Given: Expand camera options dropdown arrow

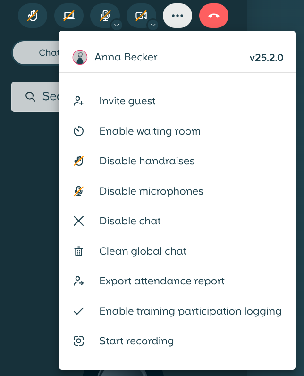Looking at the screenshot, I should pyautogui.click(x=152, y=25).
